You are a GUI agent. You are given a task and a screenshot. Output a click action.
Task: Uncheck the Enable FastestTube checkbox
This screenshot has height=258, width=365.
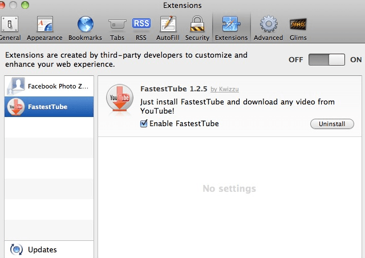(144, 124)
